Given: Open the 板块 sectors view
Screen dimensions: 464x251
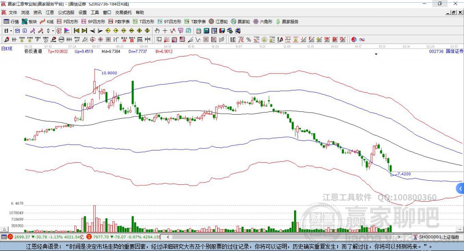Looking at the screenshot, I should tap(29, 22).
